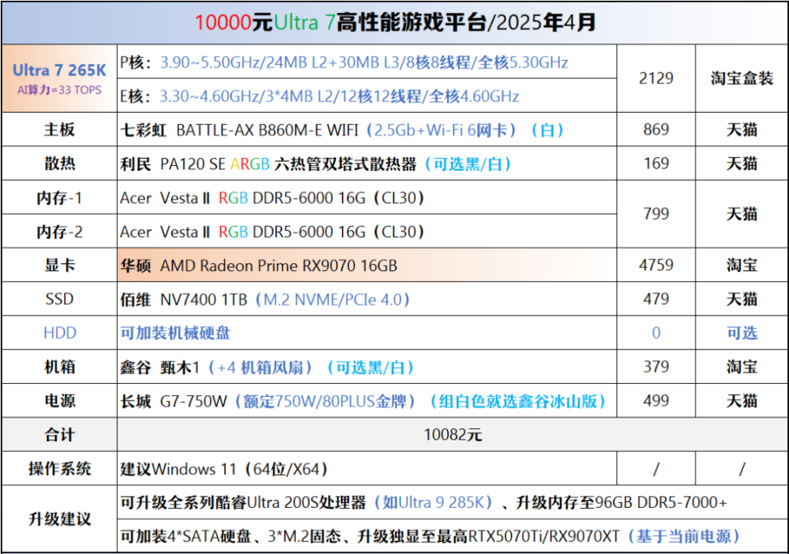
Task: Select the 内存-1 row header
Action: pos(59,197)
